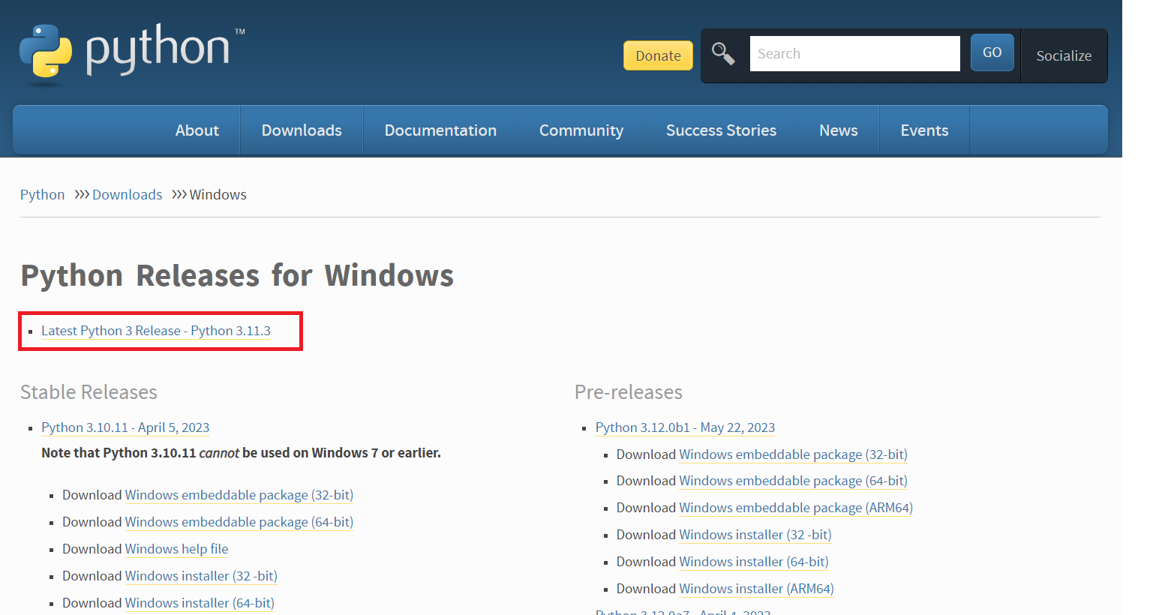This screenshot has width=1162, height=615.
Task: Download Python 3.10.11 embeddable package (64-bit)
Action: click(x=239, y=522)
